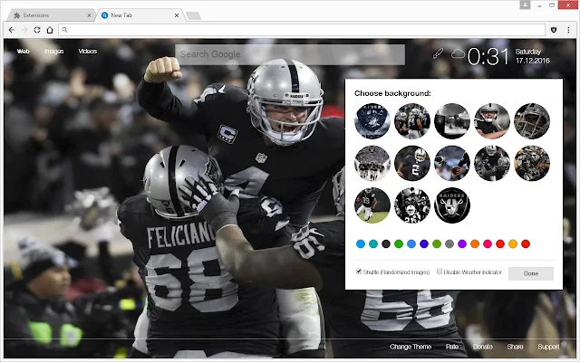Click the Donate link

tap(483, 347)
